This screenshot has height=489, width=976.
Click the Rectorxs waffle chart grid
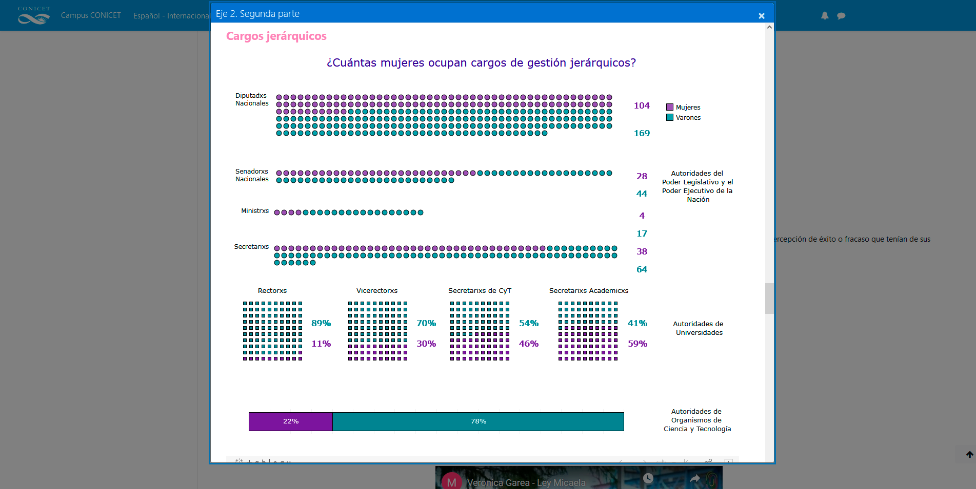(272, 331)
